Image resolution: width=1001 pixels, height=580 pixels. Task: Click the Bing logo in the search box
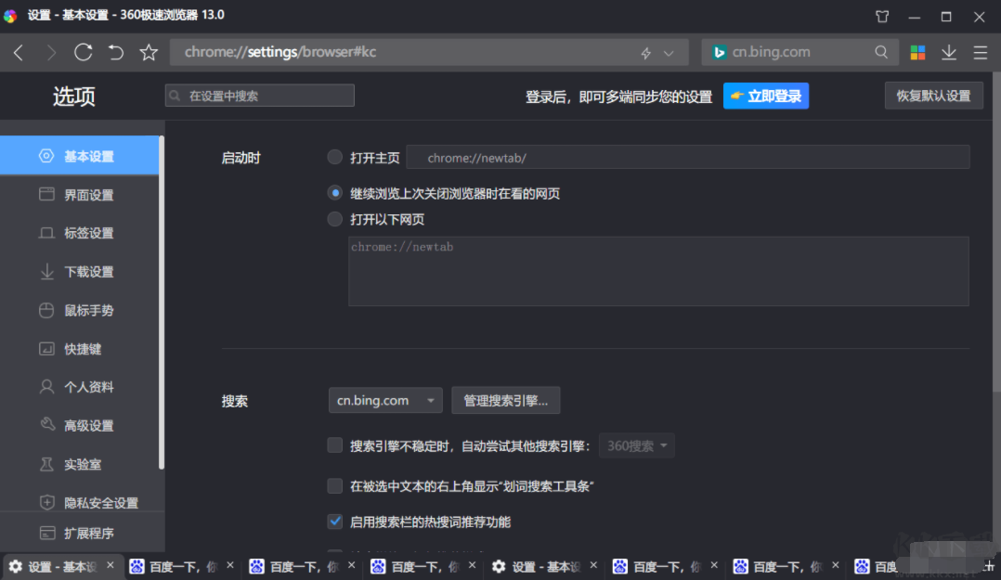(x=719, y=52)
